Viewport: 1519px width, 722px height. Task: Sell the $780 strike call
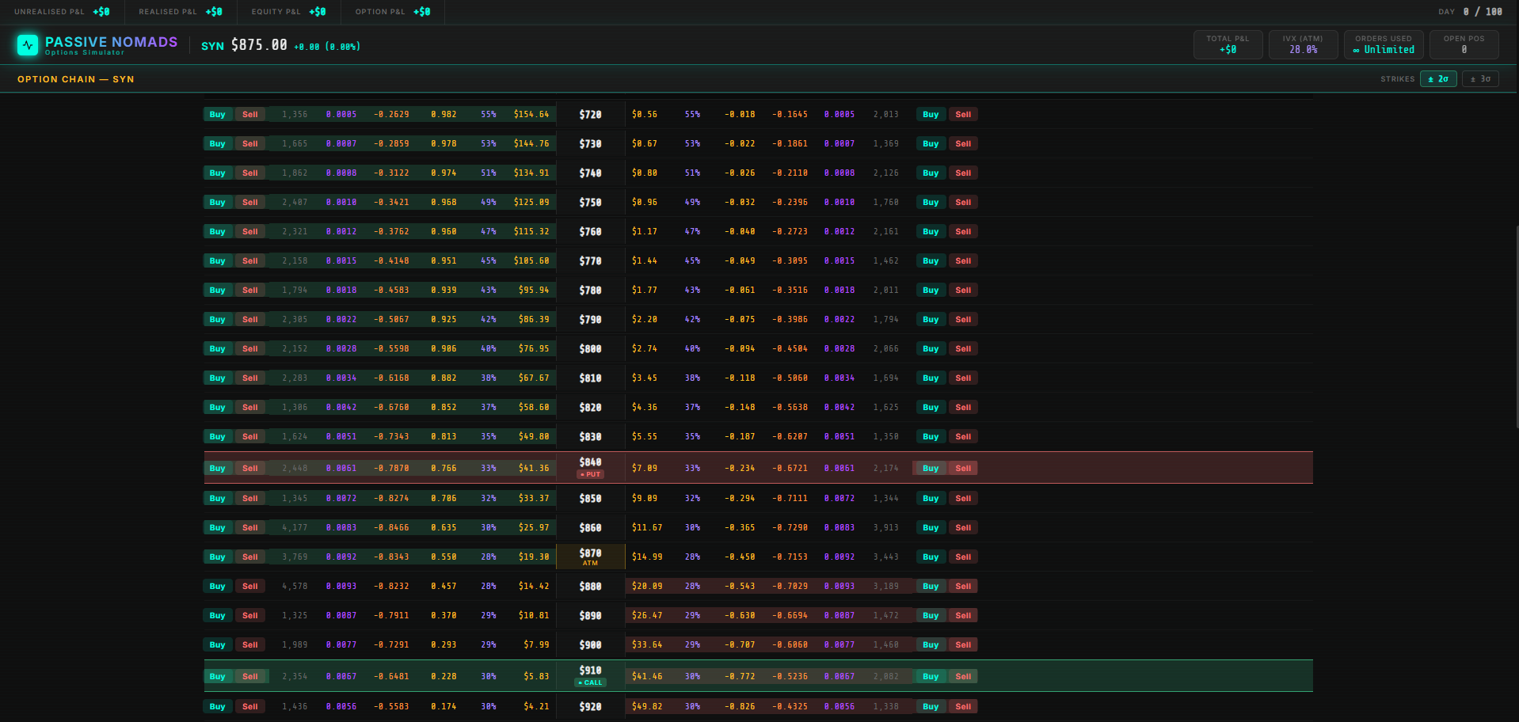coord(250,291)
